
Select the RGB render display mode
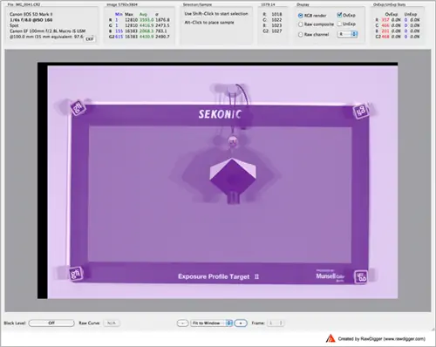pyautogui.click(x=301, y=16)
